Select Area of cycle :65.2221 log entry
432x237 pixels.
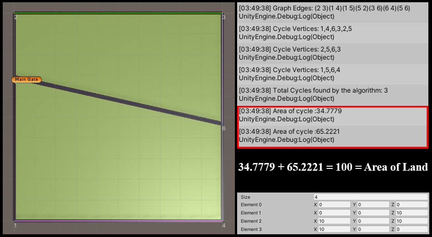[332, 136]
